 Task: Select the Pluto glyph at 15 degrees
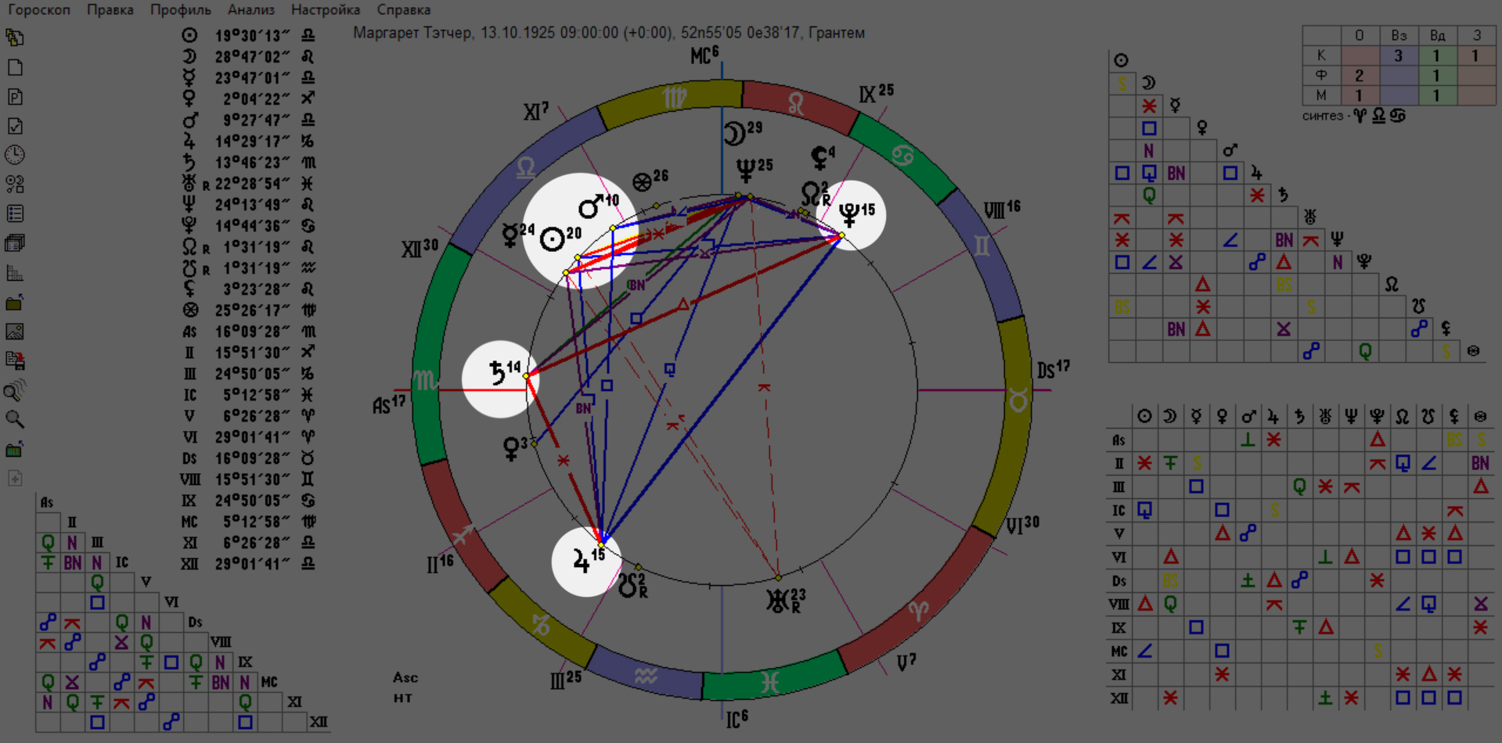[848, 214]
